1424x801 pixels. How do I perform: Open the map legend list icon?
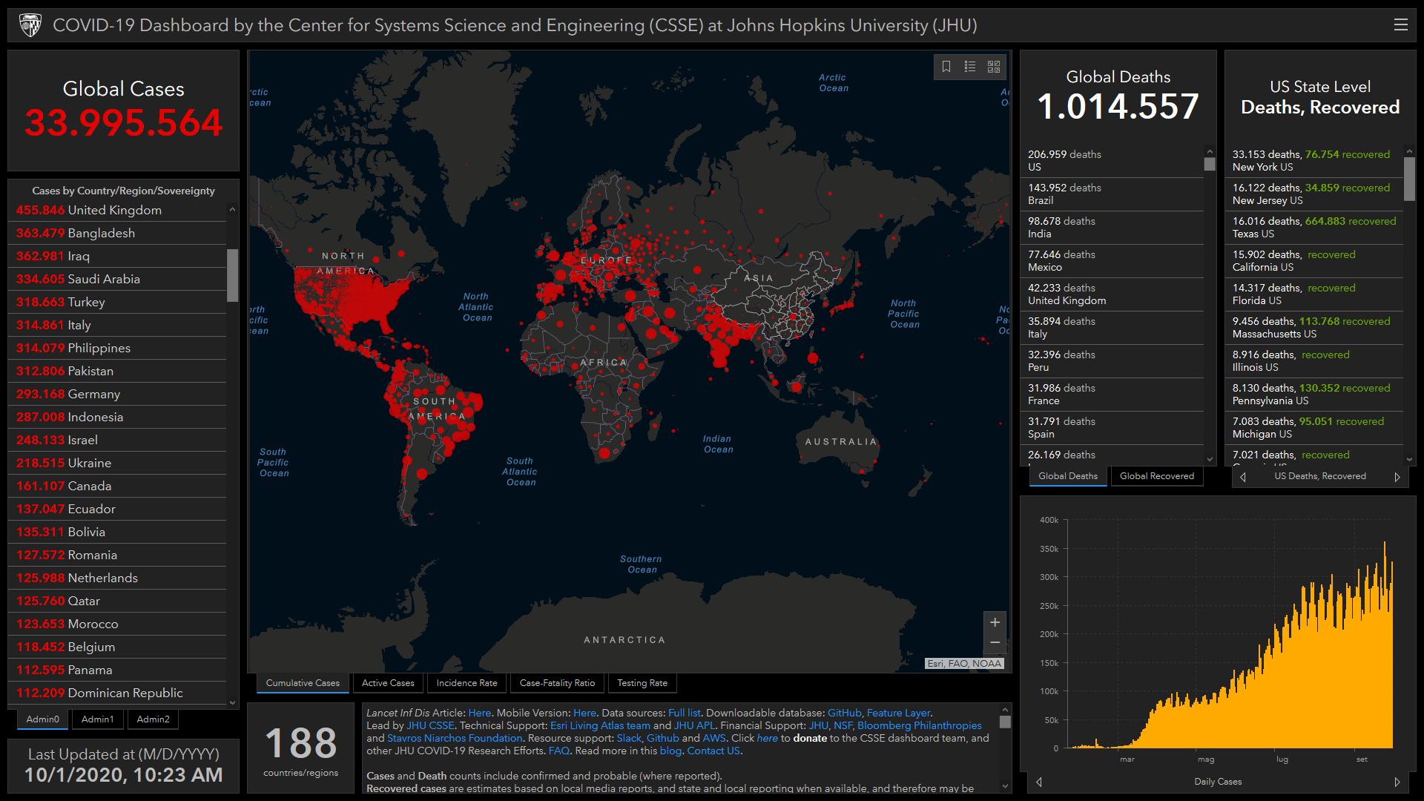pyautogui.click(x=970, y=67)
